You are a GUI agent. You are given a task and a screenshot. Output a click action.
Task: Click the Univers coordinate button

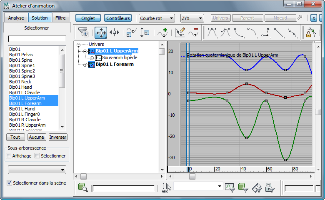pos(220,18)
